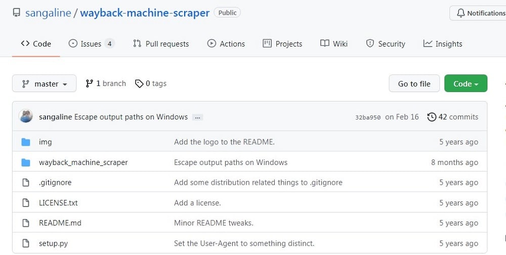Click '5 years ago' in img row

tap(458, 142)
